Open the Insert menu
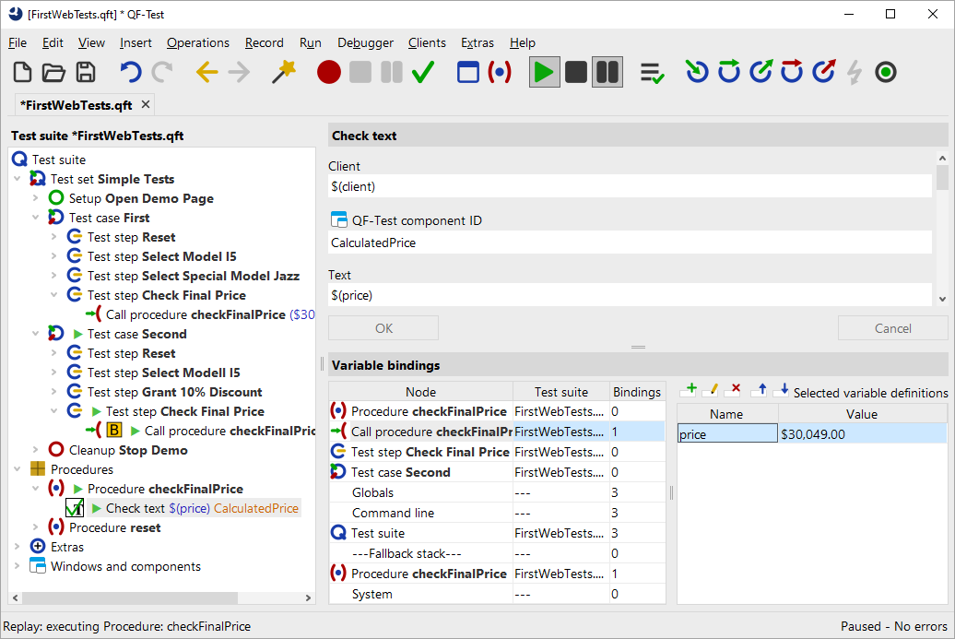Image resolution: width=955 pixels, height=639 pixels. click(x=136, y=42)
